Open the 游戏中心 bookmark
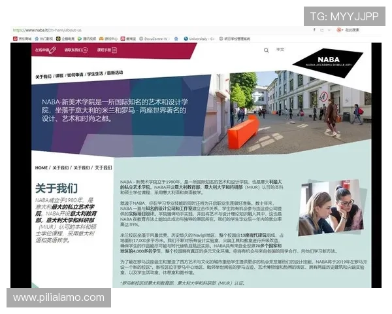 point(108,39)
